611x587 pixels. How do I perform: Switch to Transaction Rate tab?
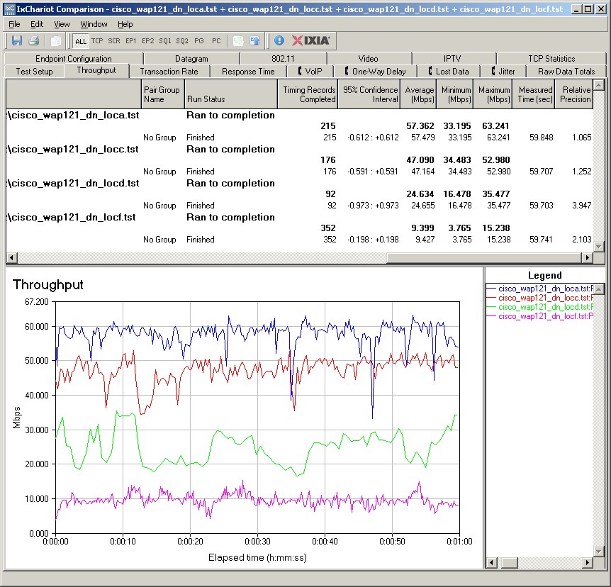point(169,72)
